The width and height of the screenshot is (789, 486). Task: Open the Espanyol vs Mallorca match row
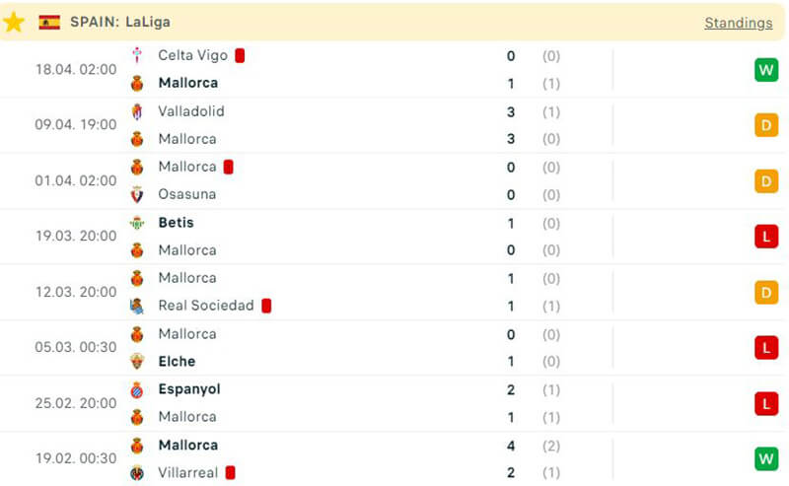coord(394,403)
